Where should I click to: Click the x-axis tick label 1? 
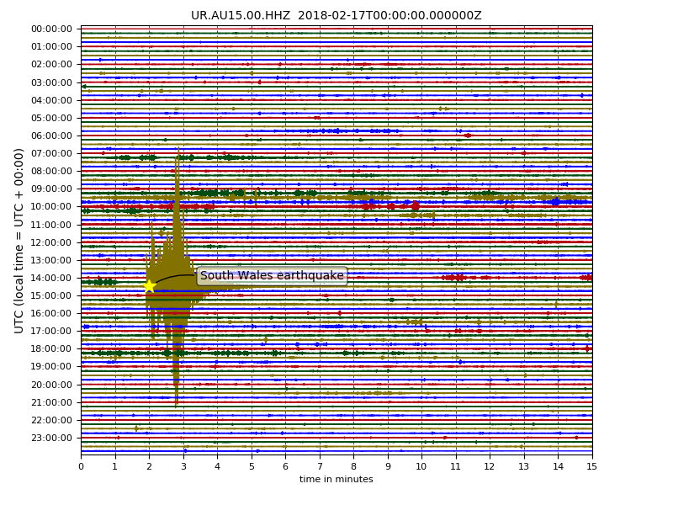tap(115, 467)
